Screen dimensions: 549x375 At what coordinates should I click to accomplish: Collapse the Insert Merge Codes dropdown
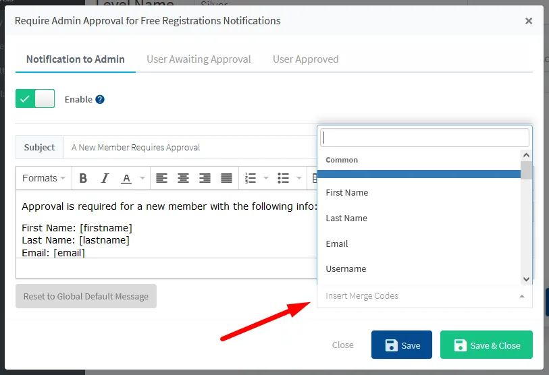click(x=521, y=296)
